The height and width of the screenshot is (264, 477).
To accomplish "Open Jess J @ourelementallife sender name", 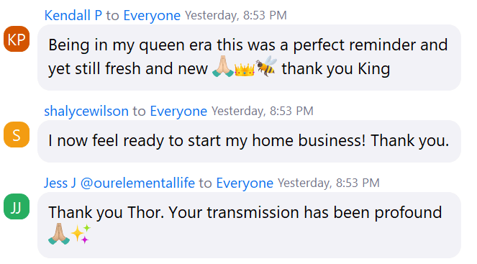I will [119, 183].
